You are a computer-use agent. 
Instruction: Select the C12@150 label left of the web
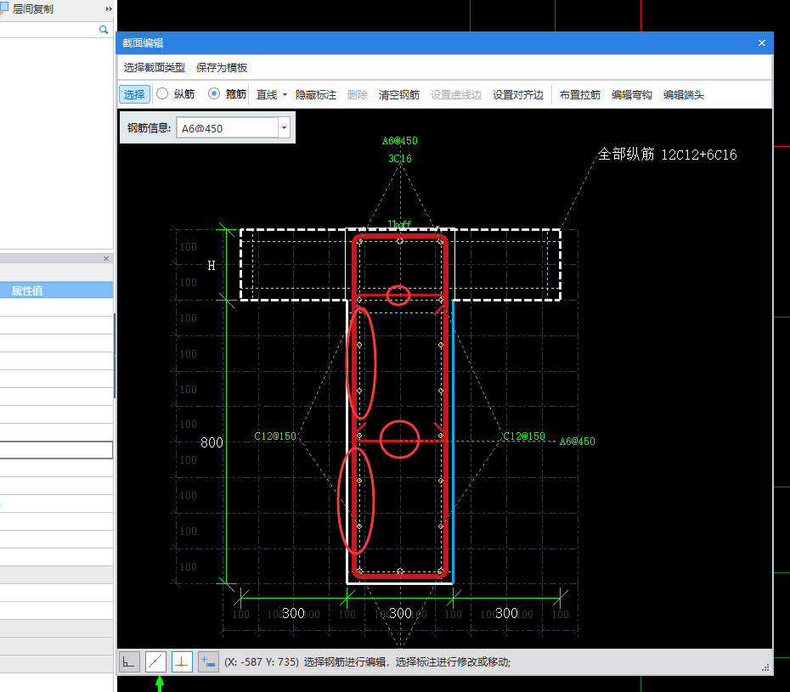(x=275, y=436)
